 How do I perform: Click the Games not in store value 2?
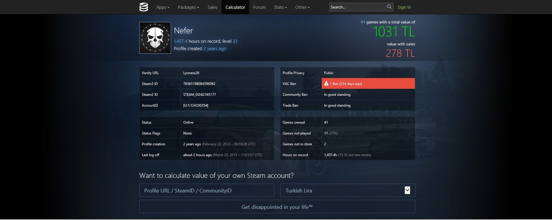coord(325,144)
